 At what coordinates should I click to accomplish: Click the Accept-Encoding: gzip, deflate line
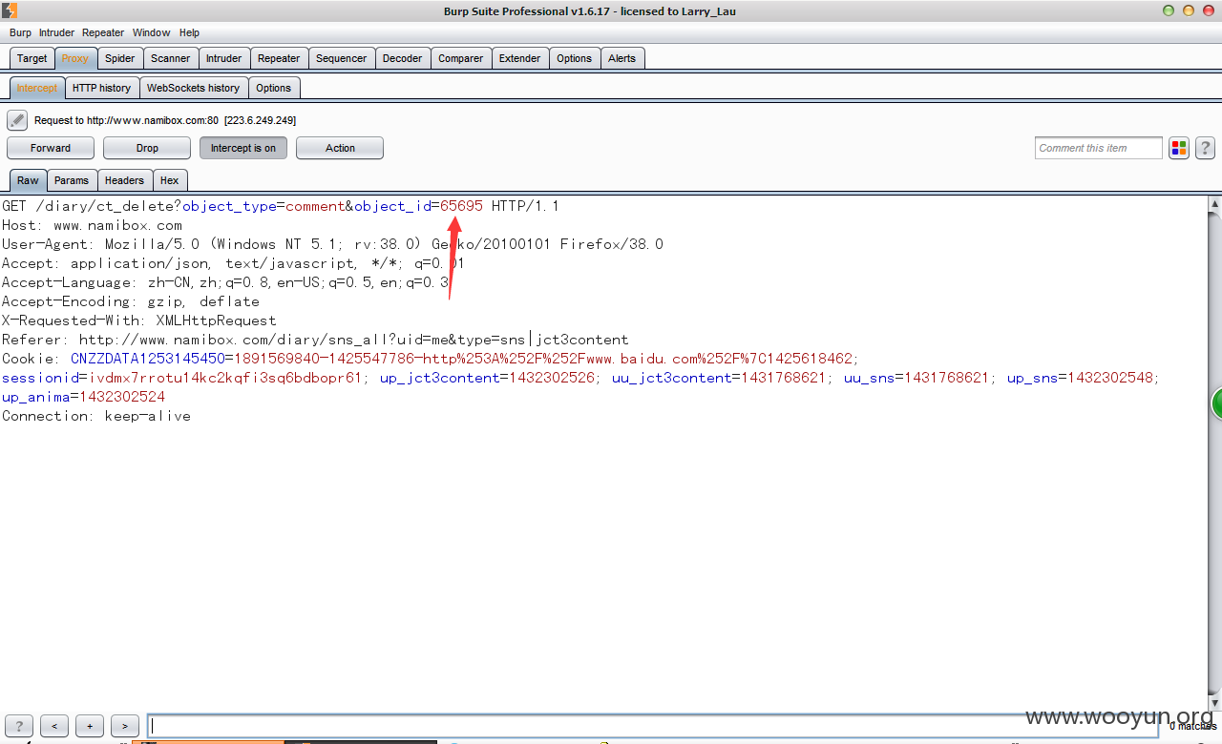pyautogui.click(x=131, y=301)
